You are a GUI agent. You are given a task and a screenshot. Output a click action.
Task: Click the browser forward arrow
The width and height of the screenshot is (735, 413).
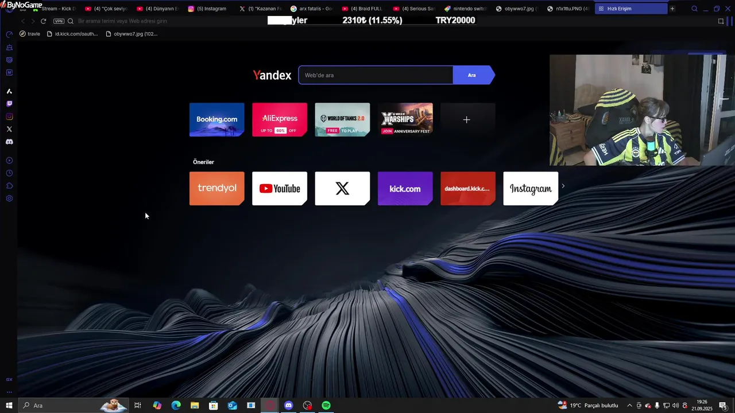click(x=33, y=21)
